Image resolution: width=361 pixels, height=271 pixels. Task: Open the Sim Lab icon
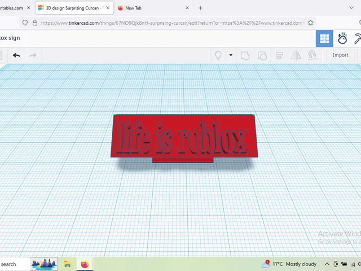tap(342, 38)
